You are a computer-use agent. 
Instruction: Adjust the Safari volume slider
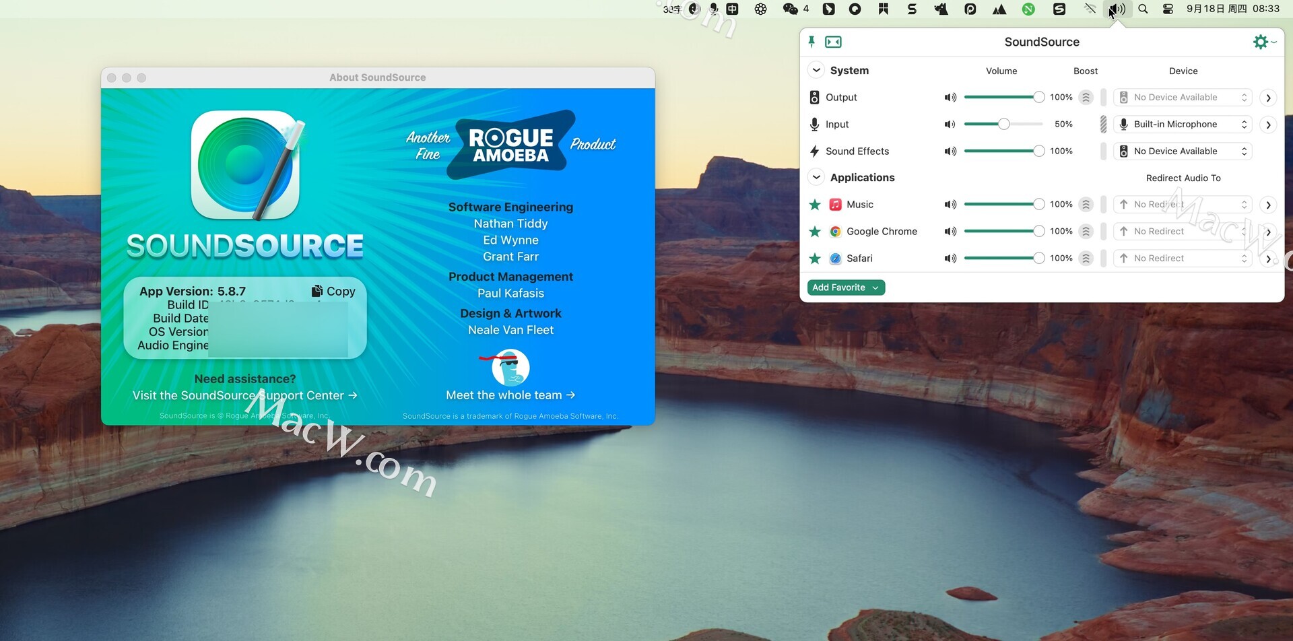[x=1003, y=259]
